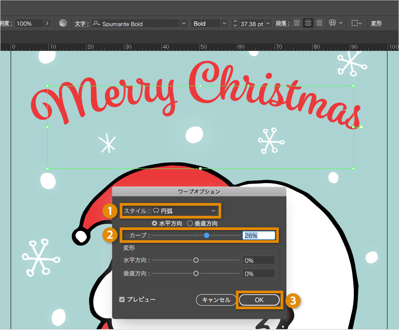Select the 水平方向 radio button
The width and height of the screenshot is (399, 330).
click(x=154, y=223)
